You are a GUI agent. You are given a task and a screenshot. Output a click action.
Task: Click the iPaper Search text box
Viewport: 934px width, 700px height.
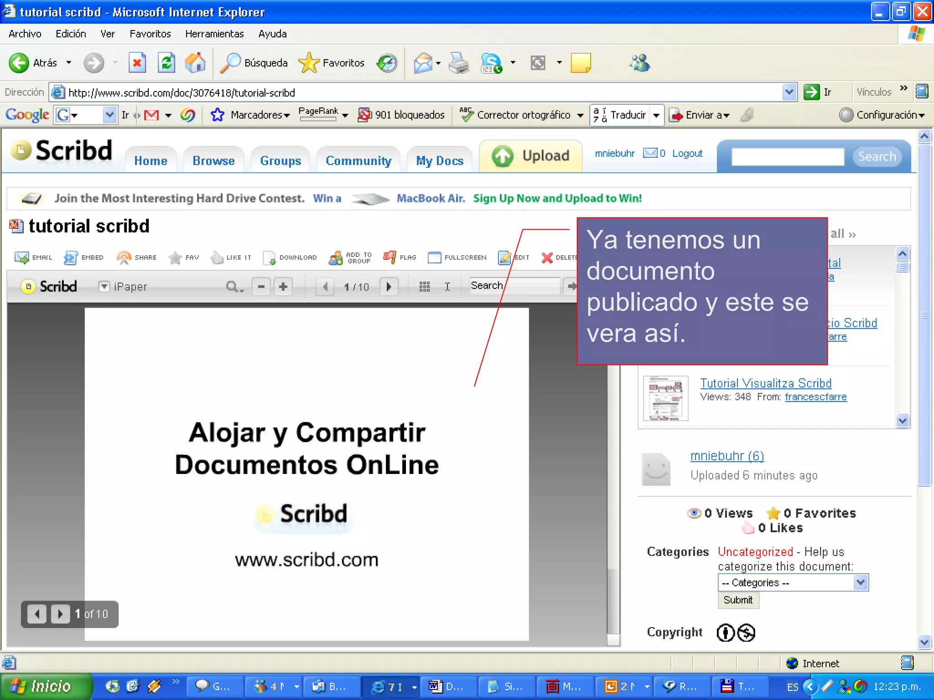coord(514,286)
